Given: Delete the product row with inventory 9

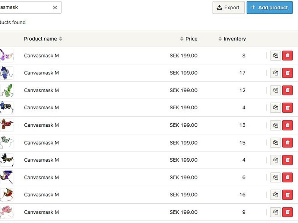Looking at the screenshot, I should (287, 212).
